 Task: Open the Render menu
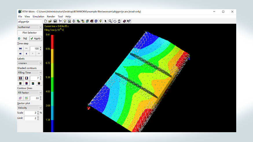click(51, 16)
